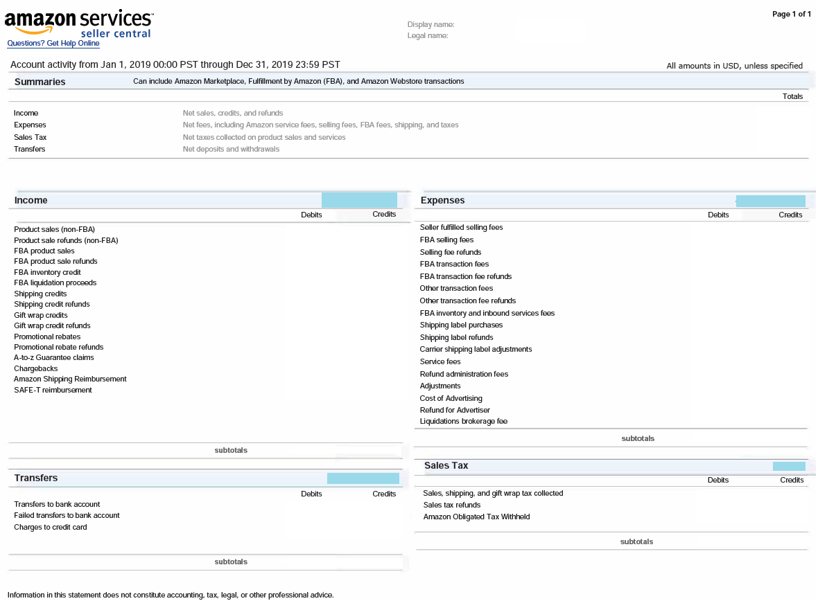Click the Other transaction fee refunds row

tap(467, 300)
